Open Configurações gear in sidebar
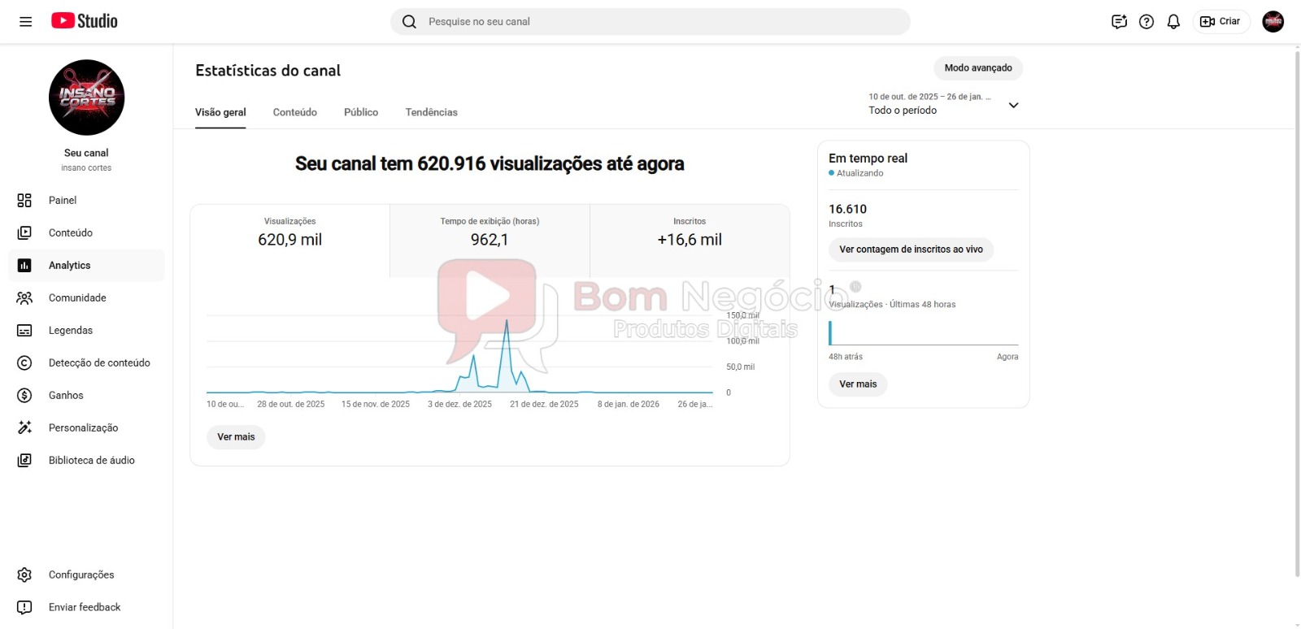The width and height of the screenshot is (1301, 629). tap(80, 575)
